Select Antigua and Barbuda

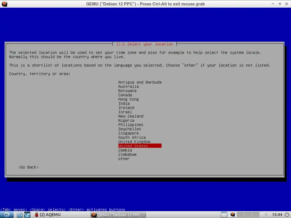click(140, 82)
